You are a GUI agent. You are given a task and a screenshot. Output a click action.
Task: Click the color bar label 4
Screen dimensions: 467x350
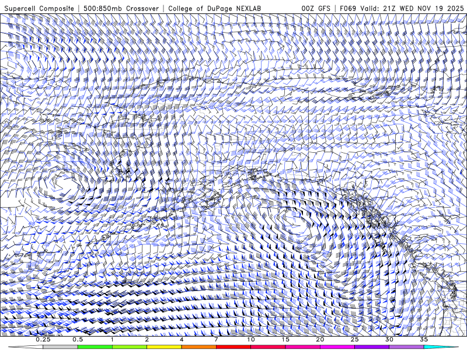point(182,339)
